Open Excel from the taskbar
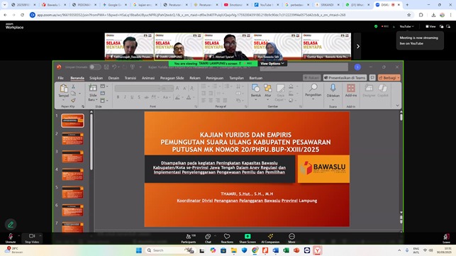This screenshot has height=256, width=456. (287, 250)
